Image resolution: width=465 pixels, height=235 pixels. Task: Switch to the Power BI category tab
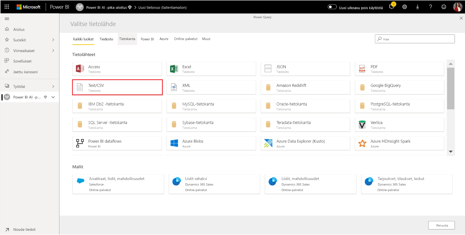click(147, 39)
